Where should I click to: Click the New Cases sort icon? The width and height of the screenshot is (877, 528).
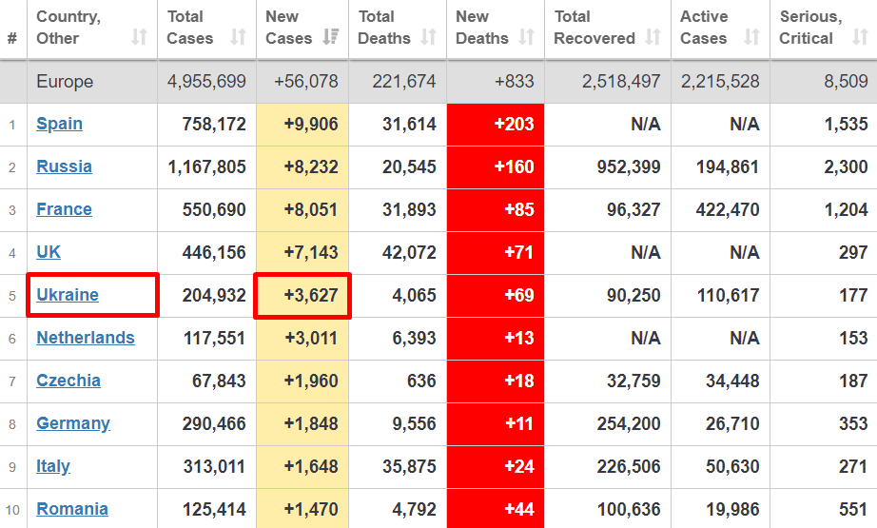click(x=331, y=38)
